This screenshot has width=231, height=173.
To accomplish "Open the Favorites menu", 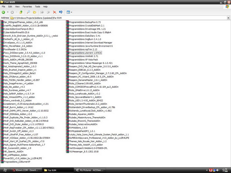I will point(27,7).
